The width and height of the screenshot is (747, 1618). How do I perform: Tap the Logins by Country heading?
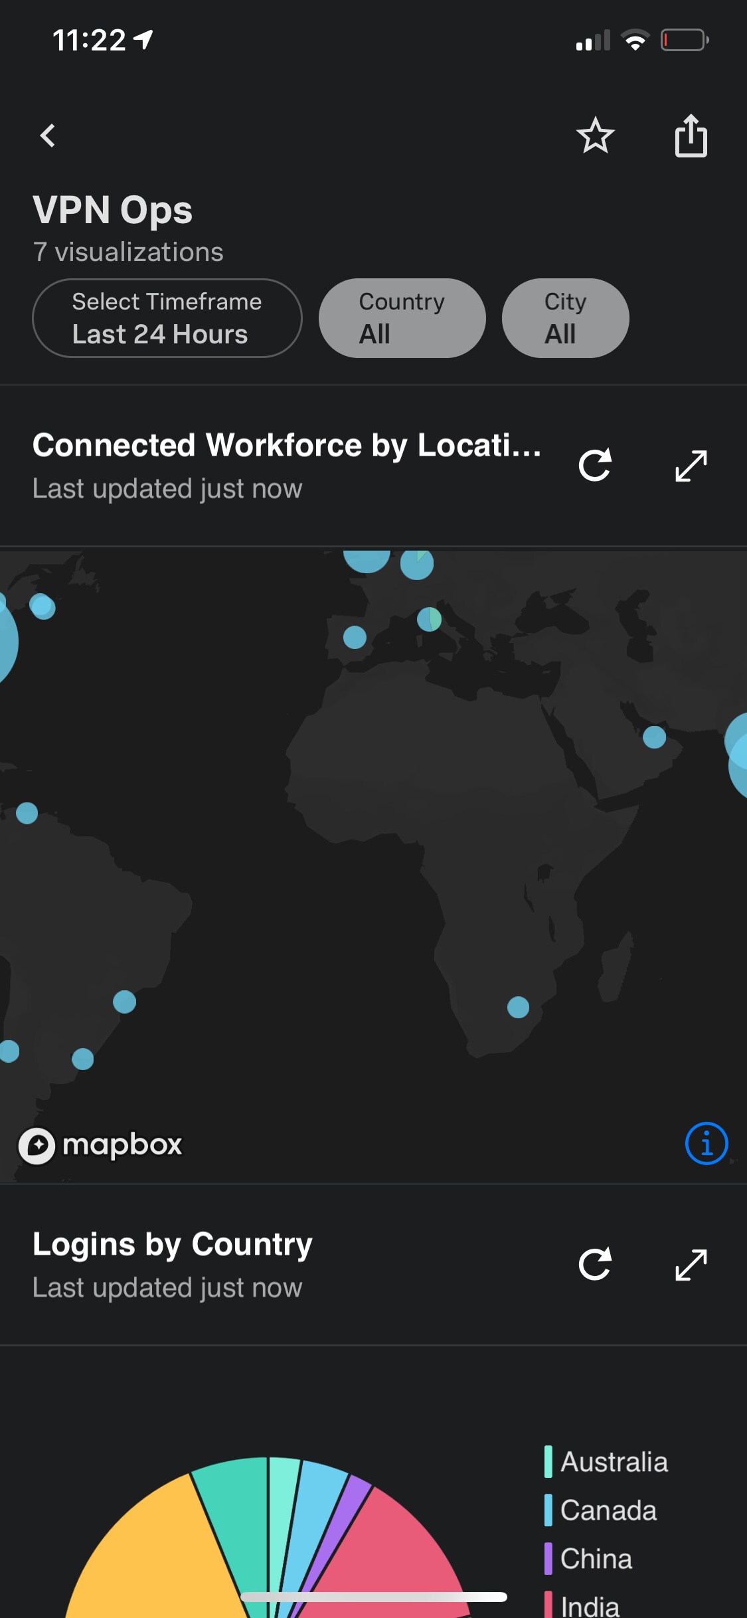[173, 1245]
